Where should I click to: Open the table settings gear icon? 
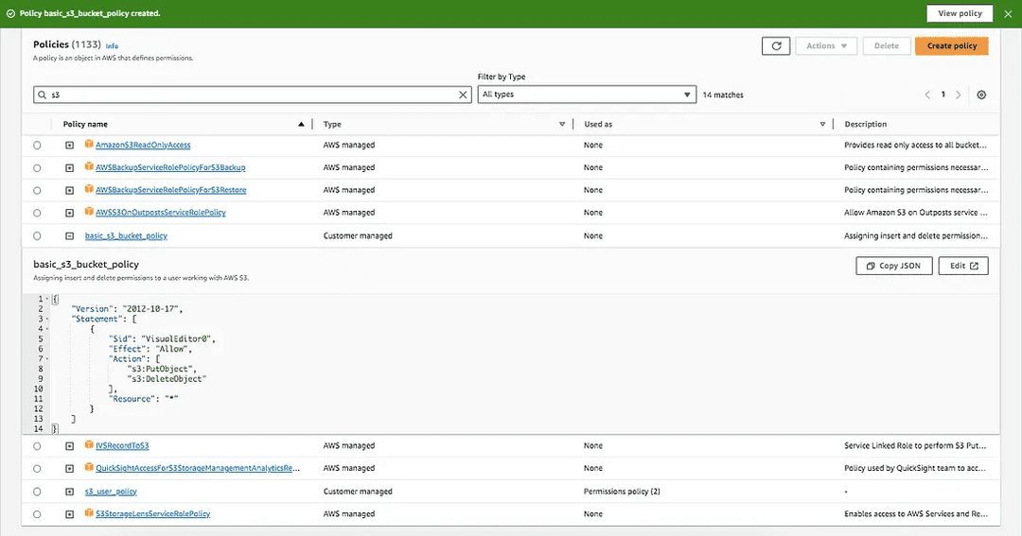click(x=981, y=95)
